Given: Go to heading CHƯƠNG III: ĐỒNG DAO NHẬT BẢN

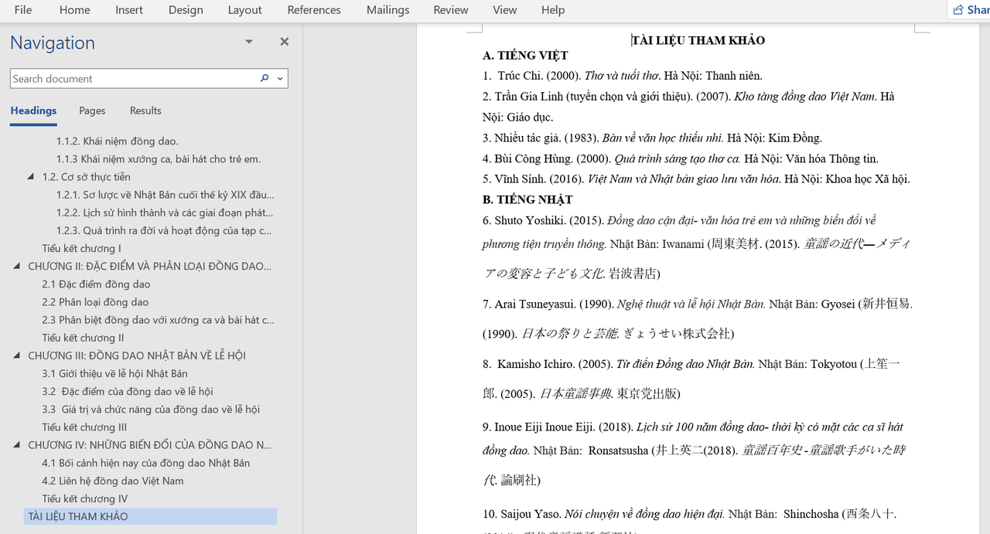Looking at the screenshot, I should [137, 355].
